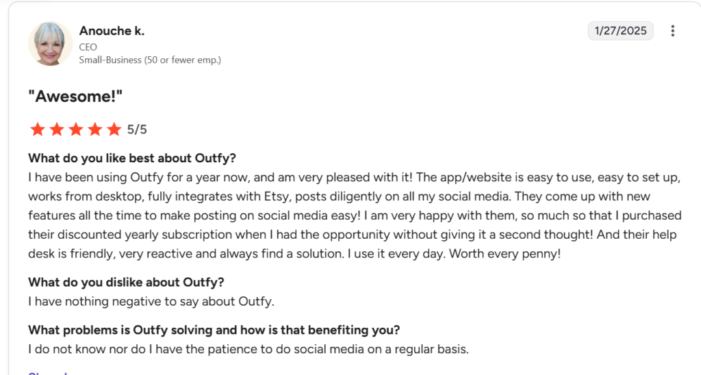Image resolution: width=701 pixels, height=375 pixels.
Task: Click the long positive review paragraph
Action: (355, 216)
